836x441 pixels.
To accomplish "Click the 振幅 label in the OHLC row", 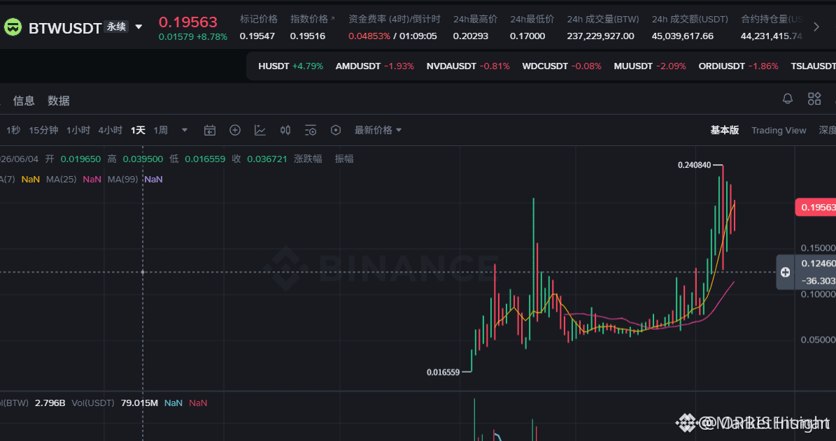I will pyautogui.click(x=344, y=159).
